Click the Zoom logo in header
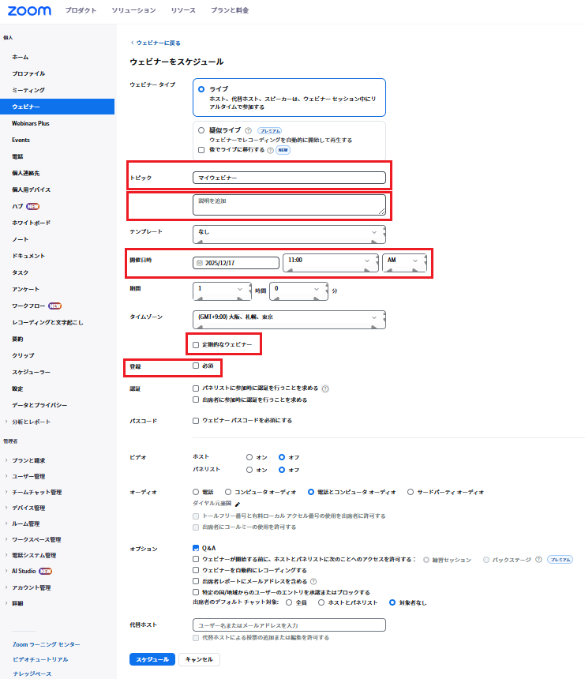This screenshot has width=585, height=679. point(29,11)
